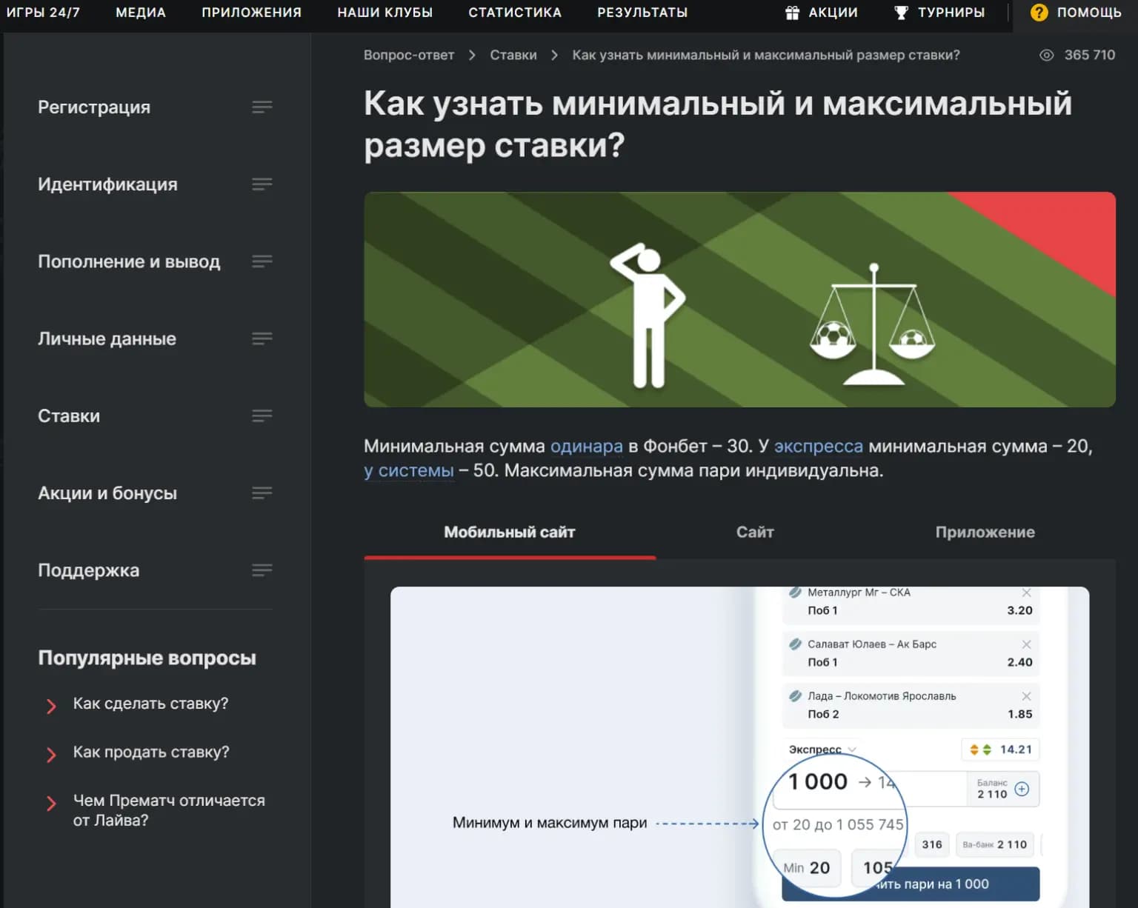
Task: Follow the у системы link
Action: click(x=409, y=470)
